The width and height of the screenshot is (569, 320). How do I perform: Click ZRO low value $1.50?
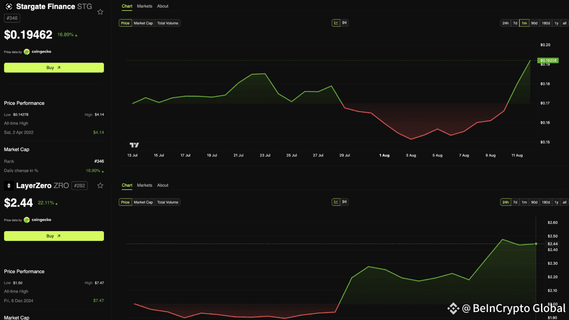18,283
